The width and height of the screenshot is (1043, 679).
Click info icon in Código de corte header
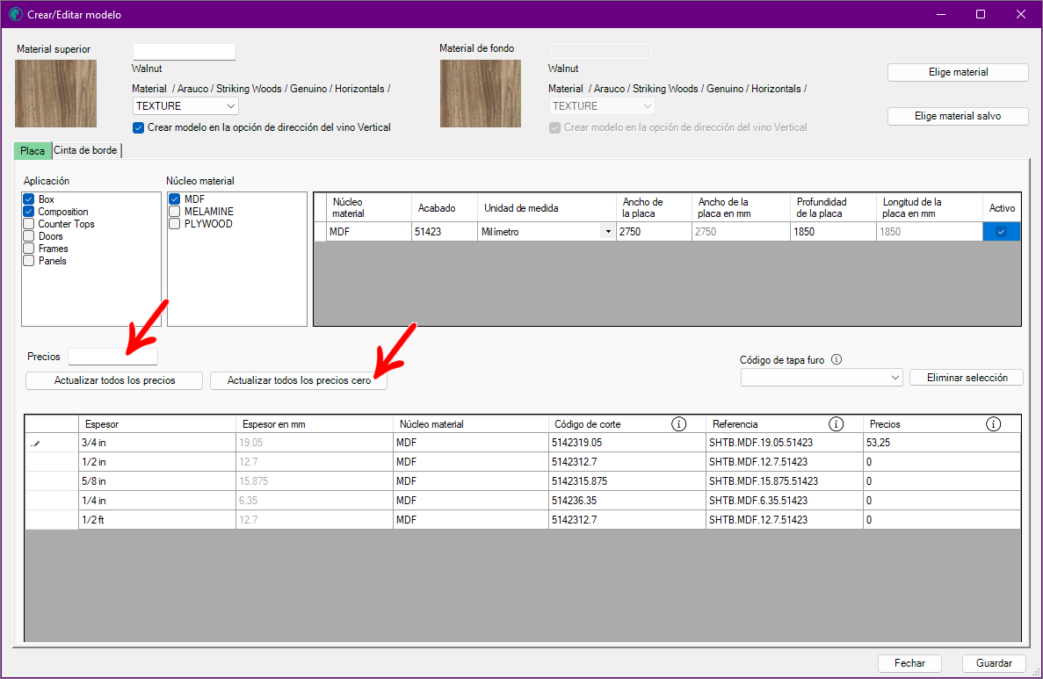coord(678,424)
